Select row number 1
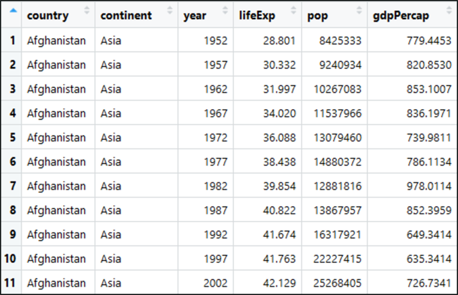The width and height of the screenshot is (458, 295). click(12, 41)
